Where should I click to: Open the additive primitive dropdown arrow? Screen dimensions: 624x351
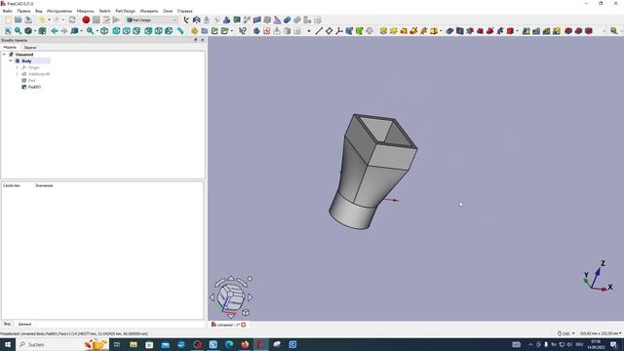(x=441, y=31)
